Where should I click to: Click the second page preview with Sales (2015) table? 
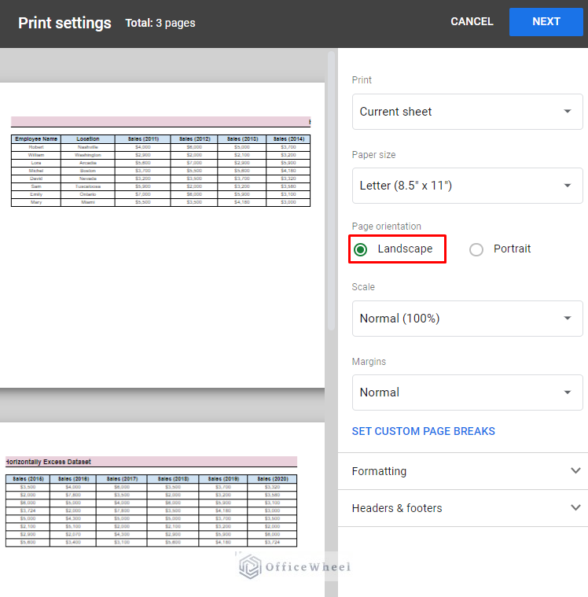161,519
